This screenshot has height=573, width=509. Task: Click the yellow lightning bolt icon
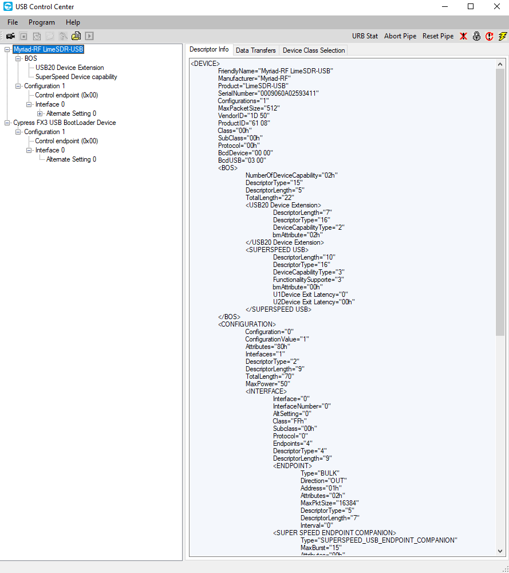(x=503, y=36)
